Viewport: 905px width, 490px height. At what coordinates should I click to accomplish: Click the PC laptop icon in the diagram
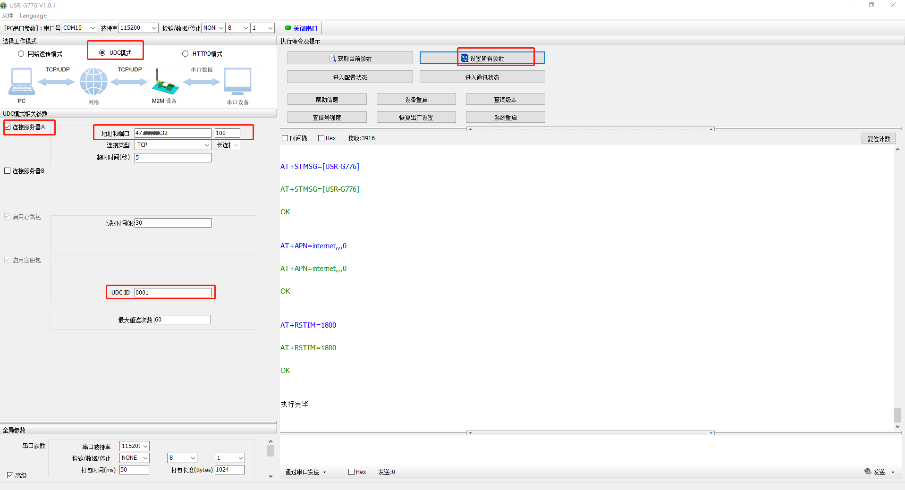[22, 81]
